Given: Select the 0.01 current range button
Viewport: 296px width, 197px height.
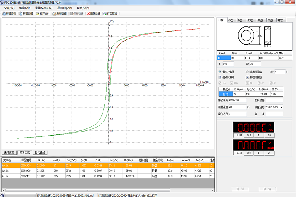Looking at the screenshot, I should point(239,135).
